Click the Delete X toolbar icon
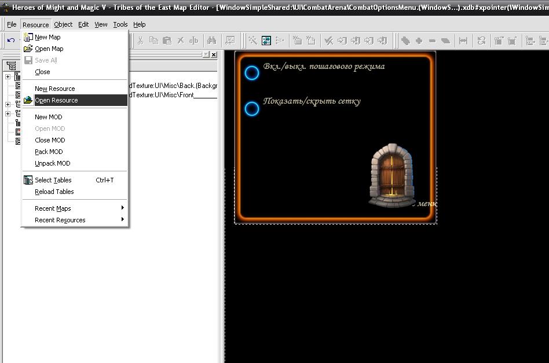Screen dimensions: 549x363 [x=180, y=41]
